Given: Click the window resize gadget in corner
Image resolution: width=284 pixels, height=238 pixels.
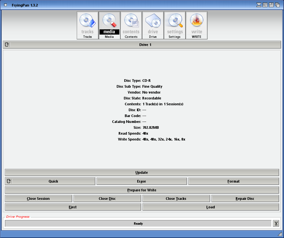Looking at the screenshot, I should pyautogui.click(x=280, y=234).
